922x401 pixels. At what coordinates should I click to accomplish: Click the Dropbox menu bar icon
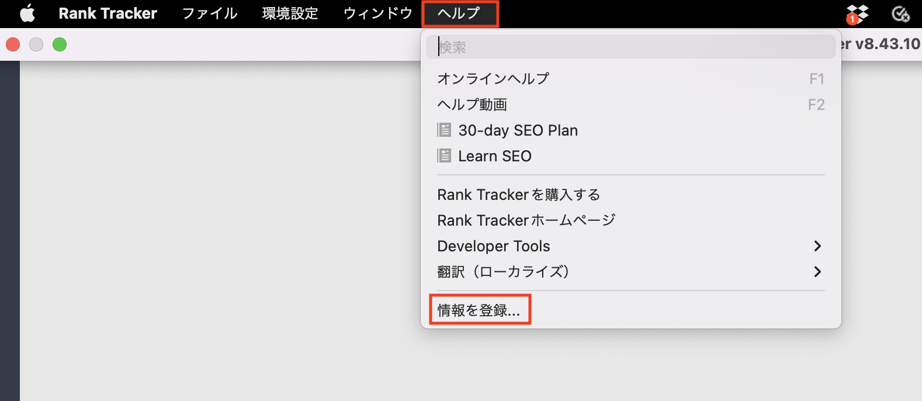coord(857,13)
